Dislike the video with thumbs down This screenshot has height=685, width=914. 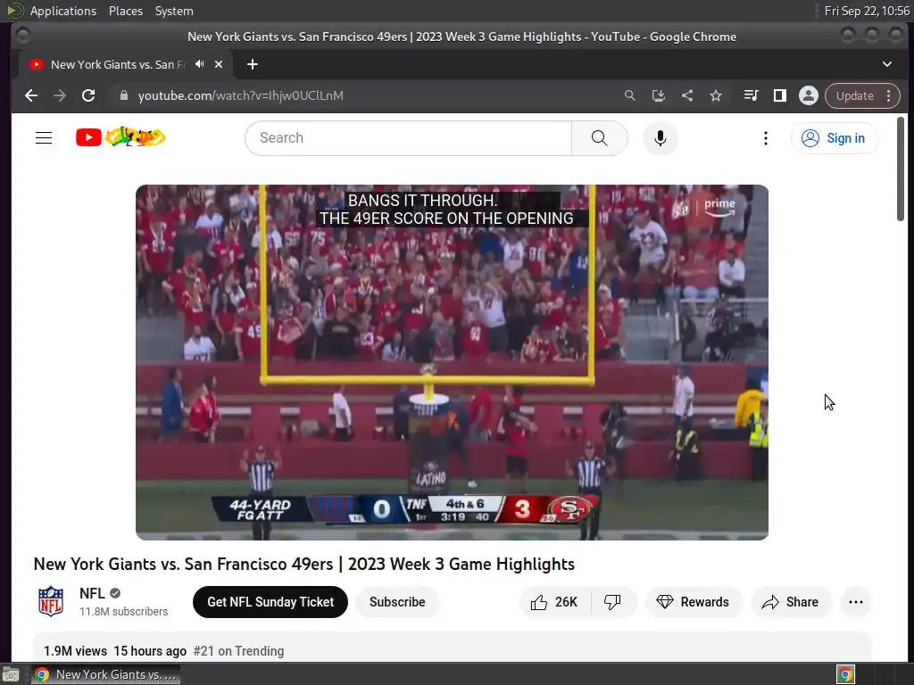(x=613, y=602)
